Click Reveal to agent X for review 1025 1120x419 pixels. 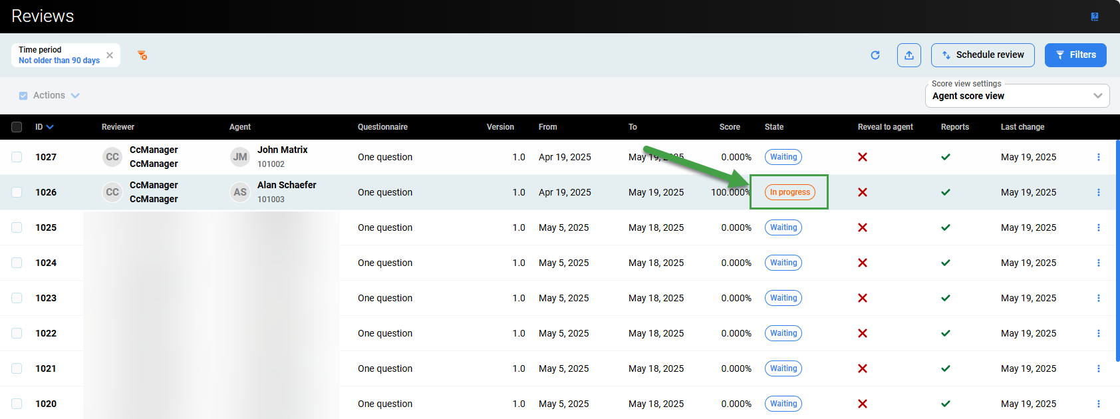862,227
